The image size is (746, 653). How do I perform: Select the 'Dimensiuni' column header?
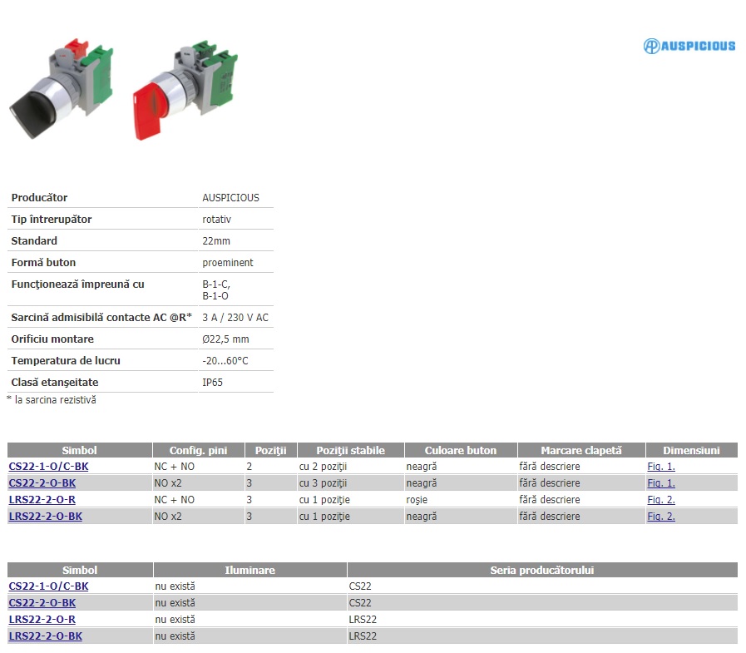click(692, 450)
